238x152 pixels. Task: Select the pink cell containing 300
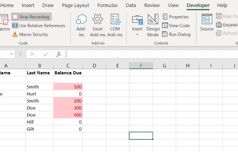click(68, 108)
